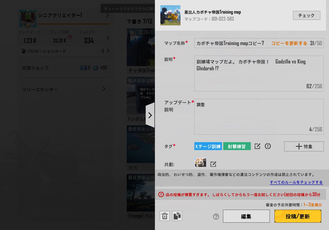This screenshot has width=329, height=230.
Task: Click マップコード：001-022-583 text
Action: 209,19
